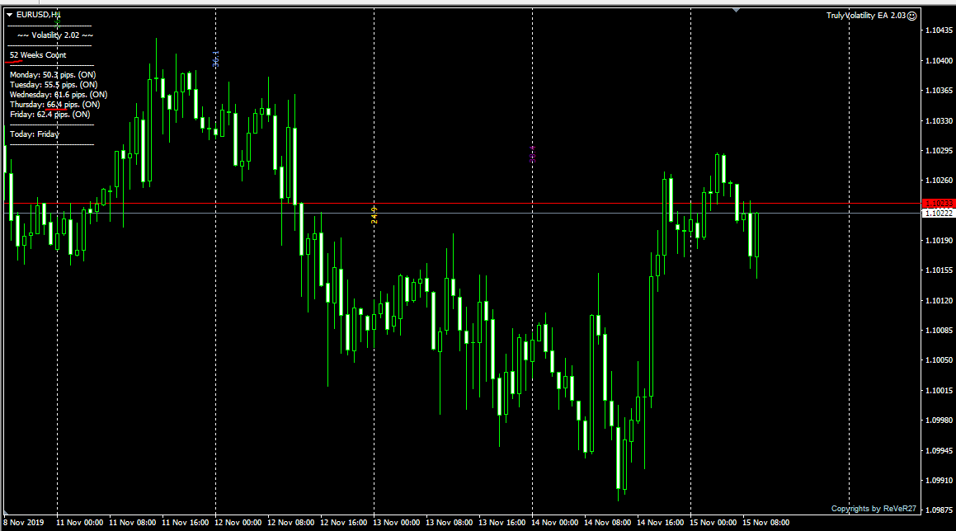Click the gray chart shift triangle marker

[736, 10]
